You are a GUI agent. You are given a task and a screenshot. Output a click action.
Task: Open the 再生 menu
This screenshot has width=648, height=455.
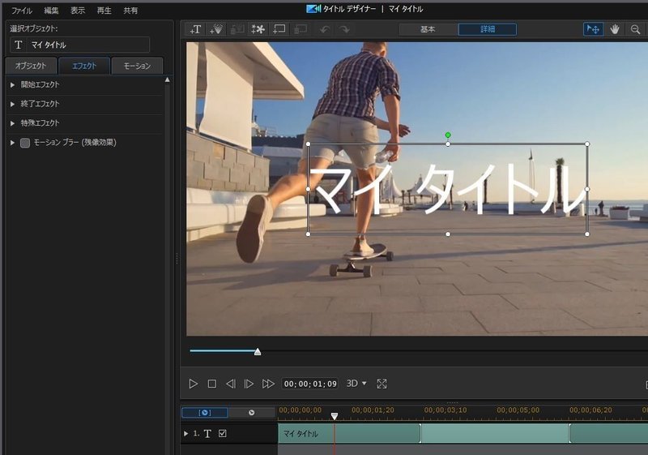point(104,11)
